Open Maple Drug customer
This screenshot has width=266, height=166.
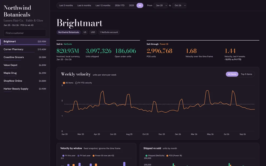tap(25, 74)
